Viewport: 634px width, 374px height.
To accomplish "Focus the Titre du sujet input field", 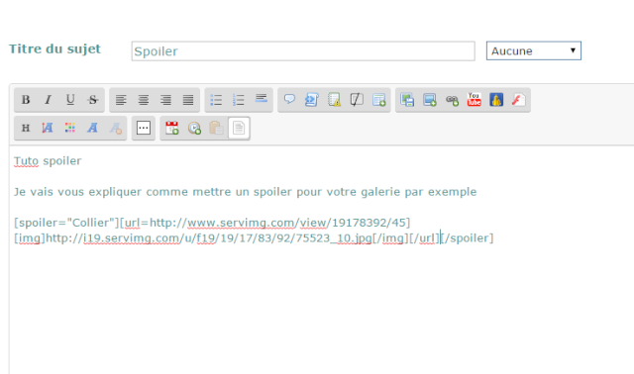I will (303, 51).
